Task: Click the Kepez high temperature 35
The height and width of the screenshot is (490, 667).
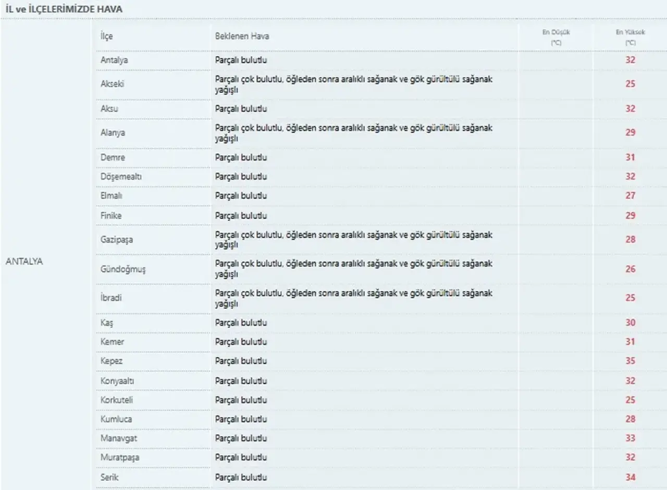Action: tap(631, 361)
